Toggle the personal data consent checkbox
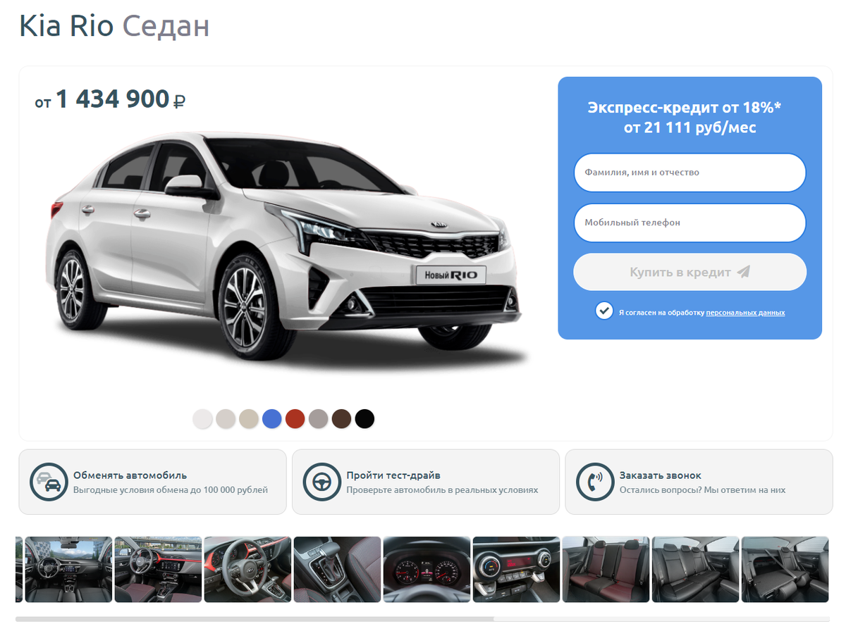 pyautogui.click(x=604, y=311)
